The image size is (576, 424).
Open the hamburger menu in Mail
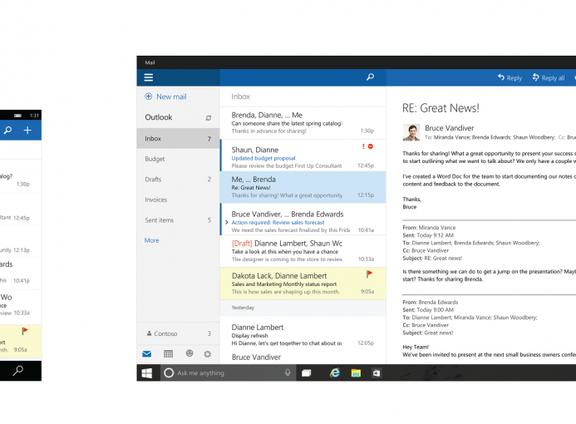[x=149, y=77]
